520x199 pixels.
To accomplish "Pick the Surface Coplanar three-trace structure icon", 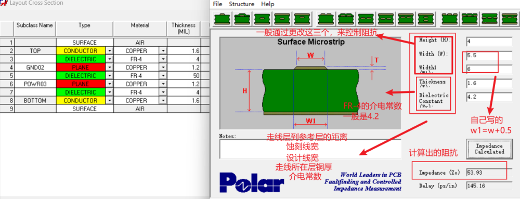I will 449,19.
